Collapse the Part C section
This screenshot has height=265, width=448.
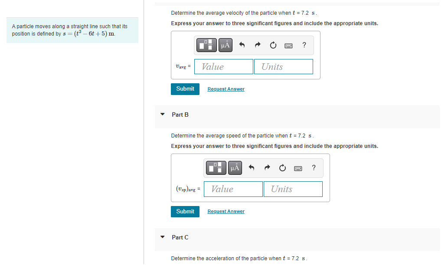point(162,237)
